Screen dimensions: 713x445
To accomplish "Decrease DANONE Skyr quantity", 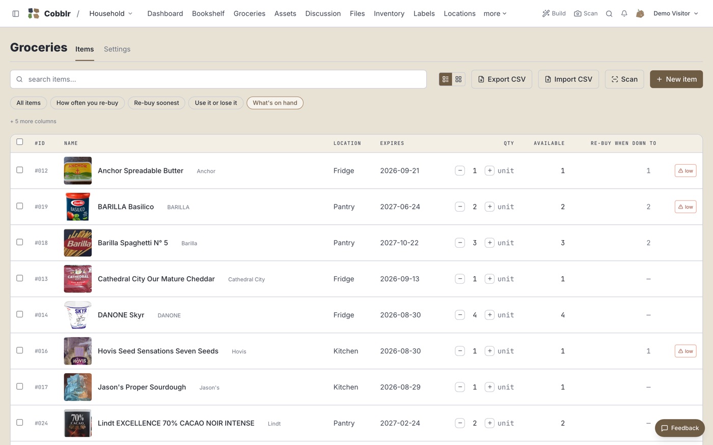I will pyautogui.click(x=460, y=315).
